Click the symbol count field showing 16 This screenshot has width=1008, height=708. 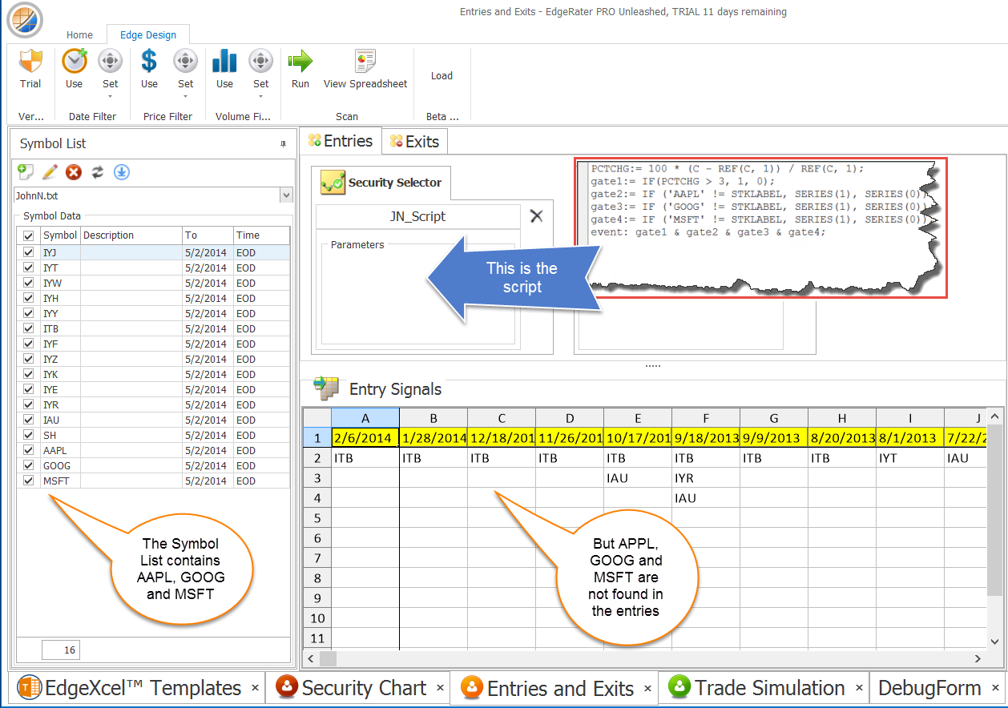point(61,650)
